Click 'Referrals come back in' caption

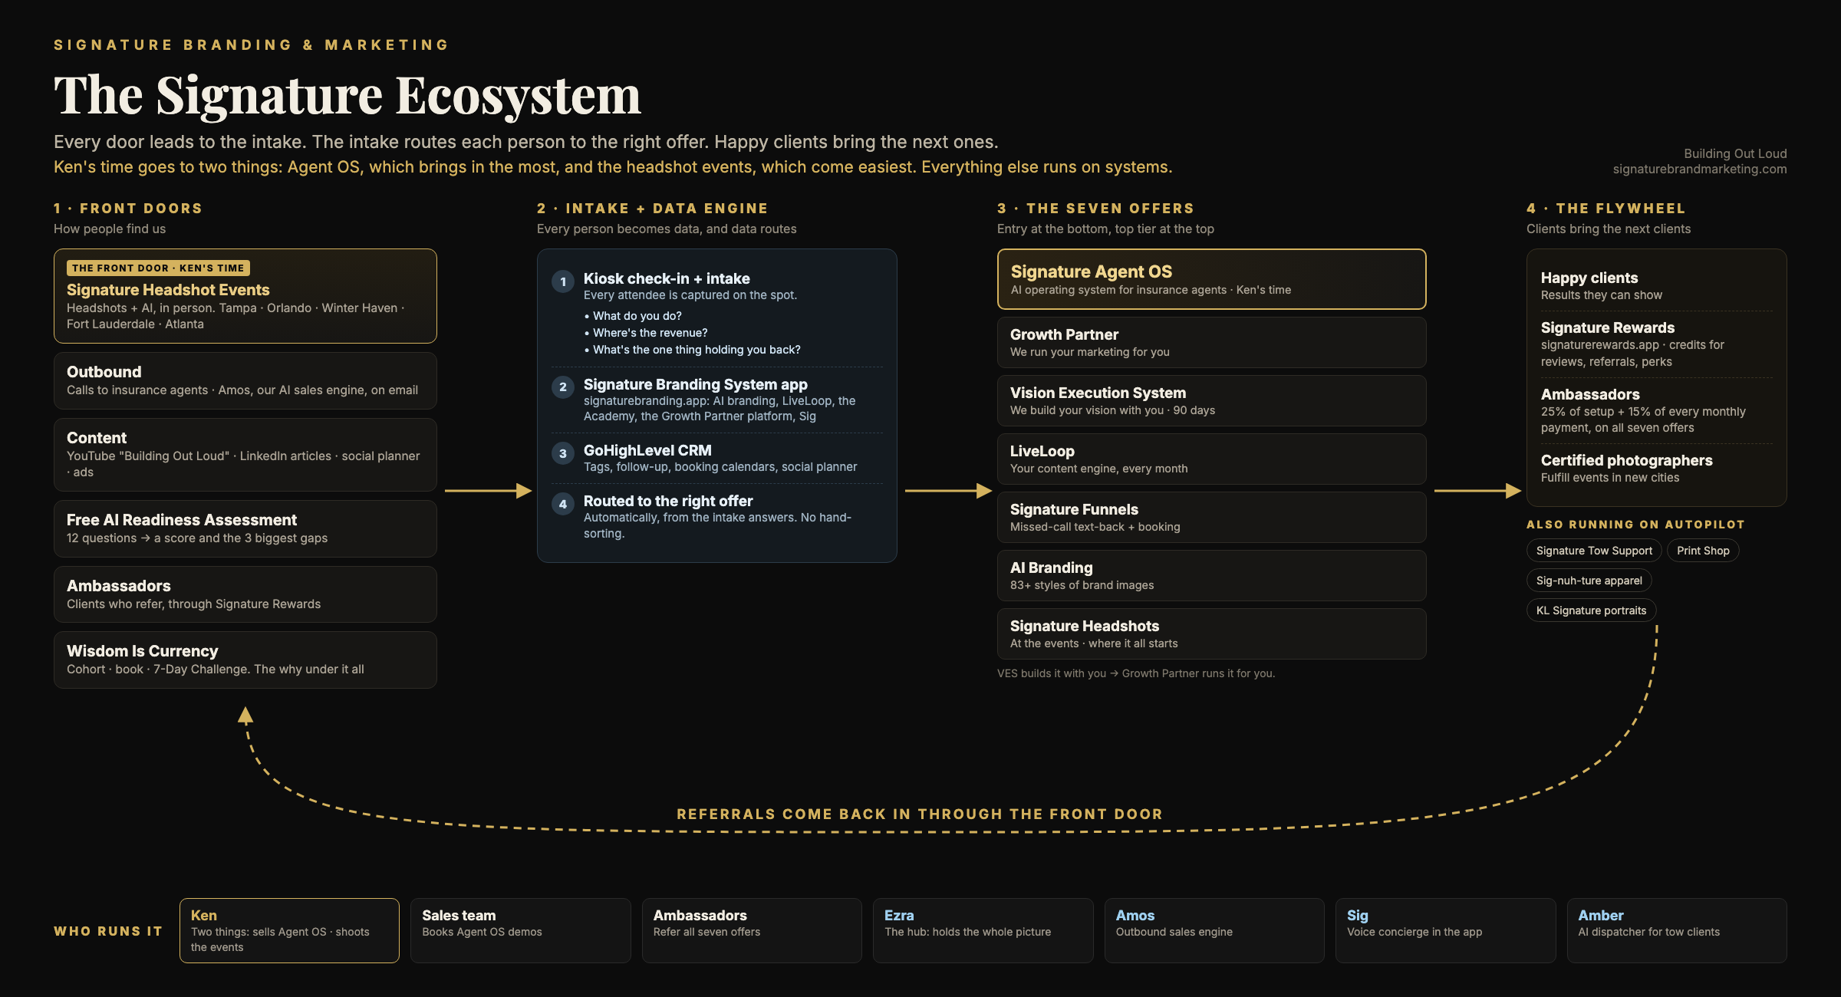click(x=920, y=814)
